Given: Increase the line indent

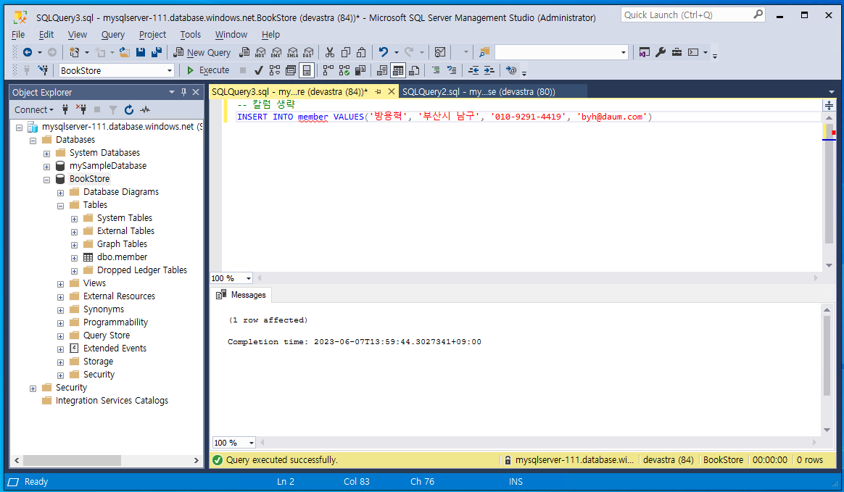Looking at the screenshot, I should click(489, 70).
